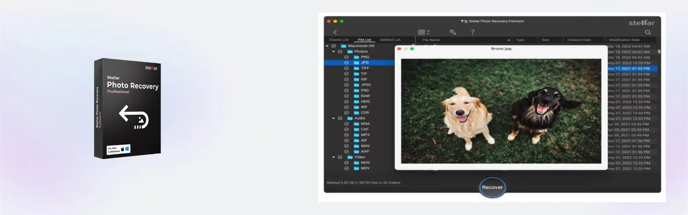Viewport: 688px width, 215px height.
Task: Collapse the Photos folder node
Action: pos(334,52)
